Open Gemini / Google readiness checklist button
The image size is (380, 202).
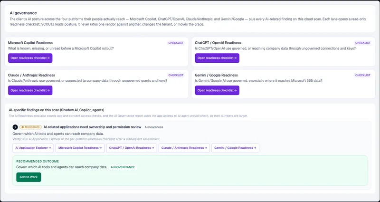click(217, 90)
